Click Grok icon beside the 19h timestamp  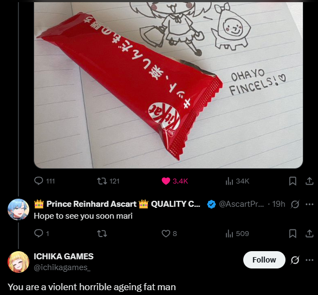(x=295, y=204)
